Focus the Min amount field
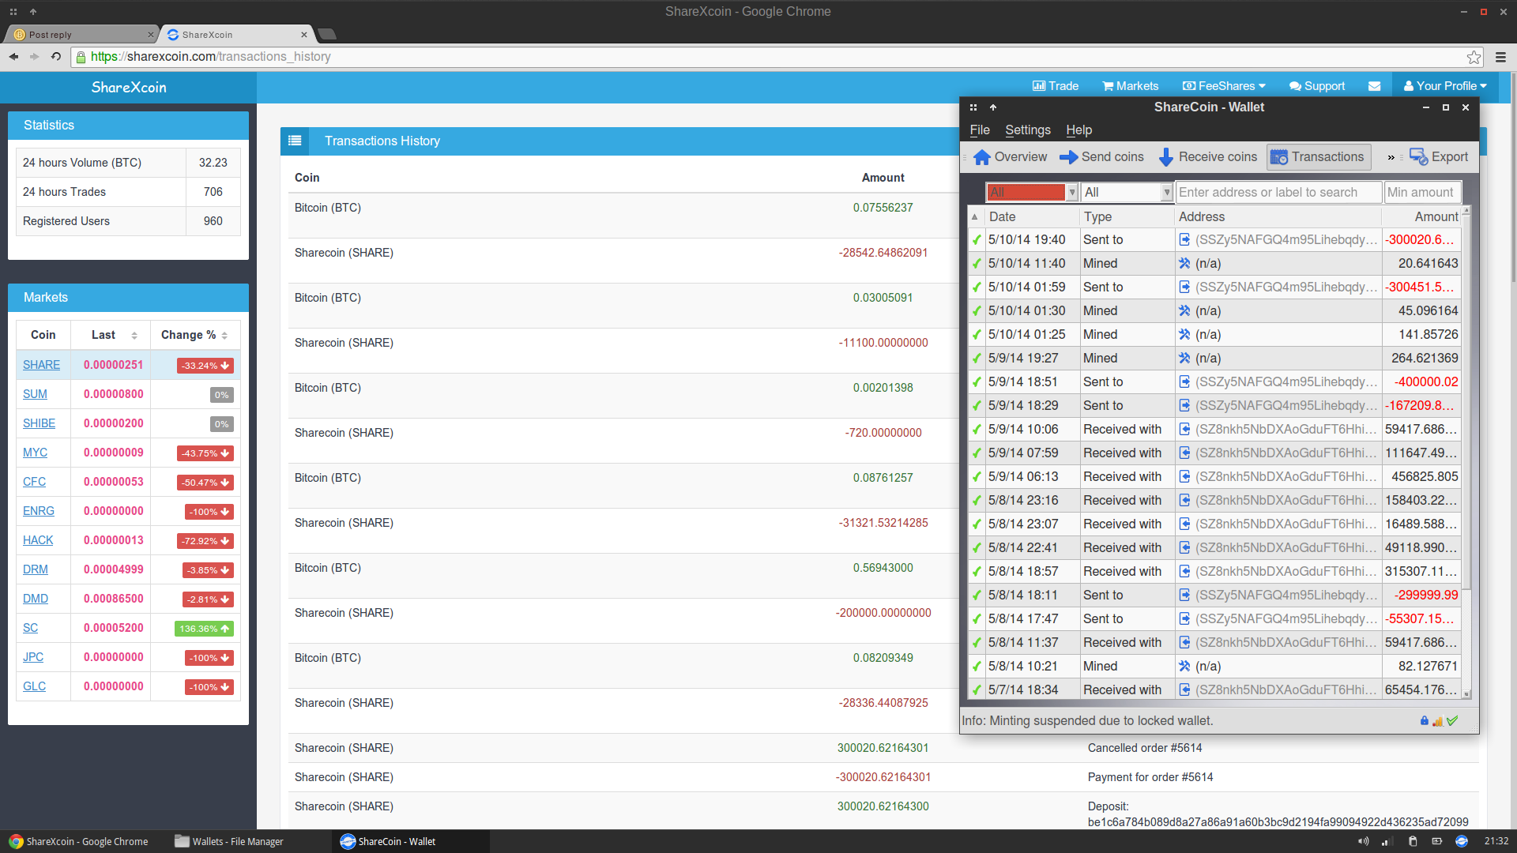Screen dimensions: 1517x853 pyautogui.click(x=1422, y=192)
